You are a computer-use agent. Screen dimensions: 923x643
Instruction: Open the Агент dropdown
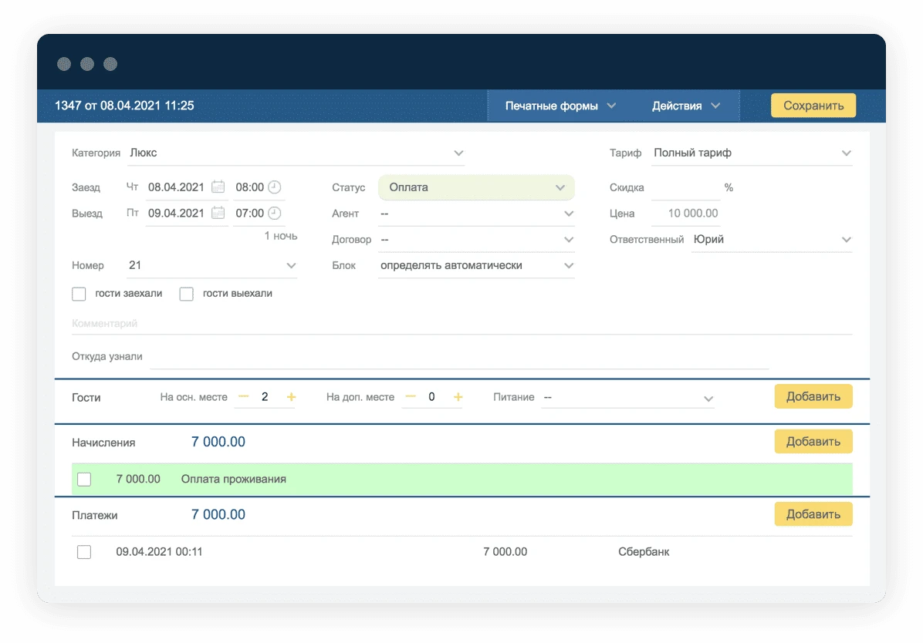(476, 214)
